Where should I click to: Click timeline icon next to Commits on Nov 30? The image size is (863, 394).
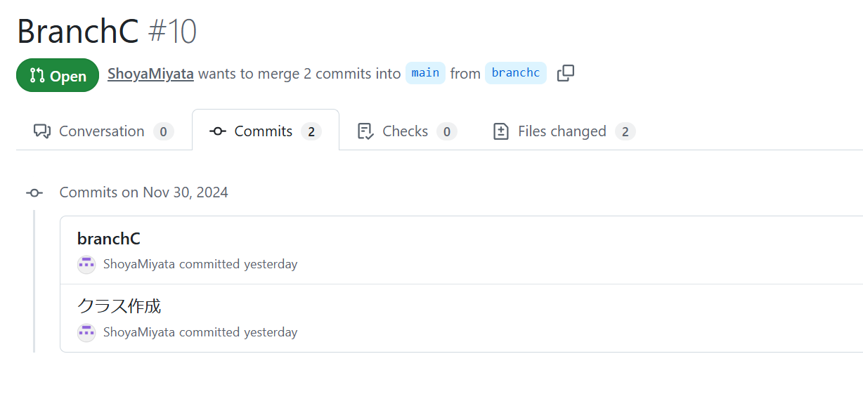click(x=34, y=192)
